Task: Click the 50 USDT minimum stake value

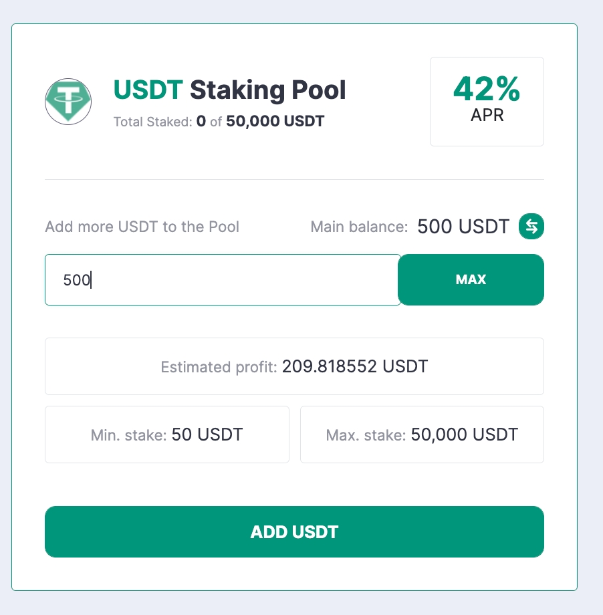Action: 207,435
